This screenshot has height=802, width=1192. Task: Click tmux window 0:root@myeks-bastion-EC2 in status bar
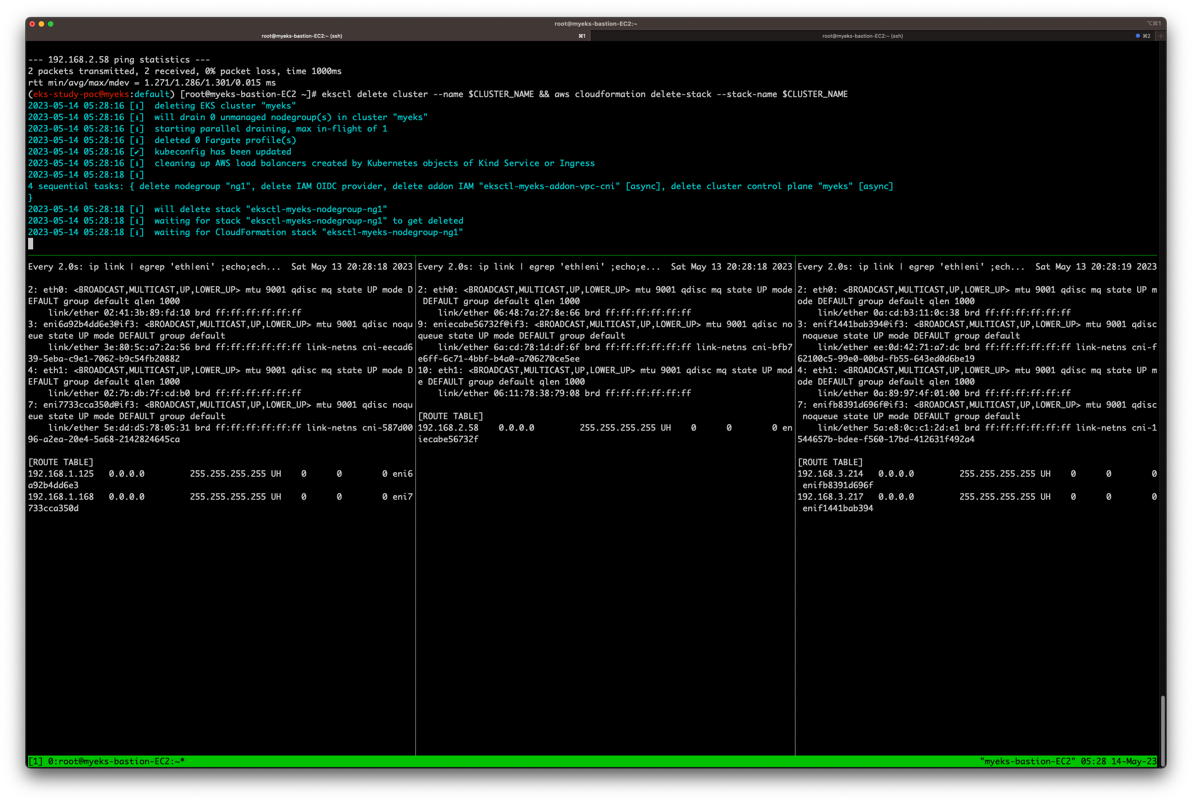(x=116, y=761)
